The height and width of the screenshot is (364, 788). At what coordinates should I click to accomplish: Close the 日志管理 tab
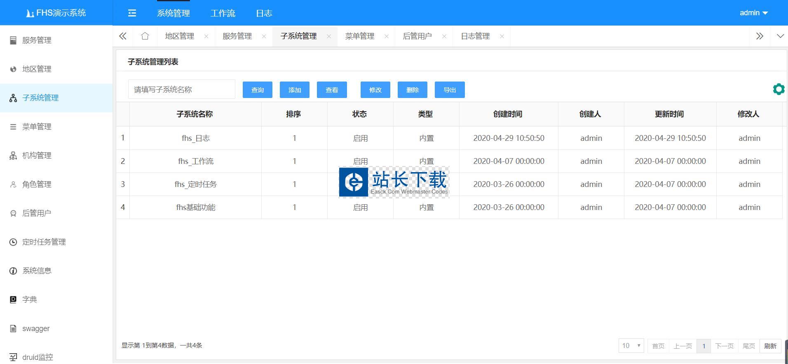click(x=502, y=36)
